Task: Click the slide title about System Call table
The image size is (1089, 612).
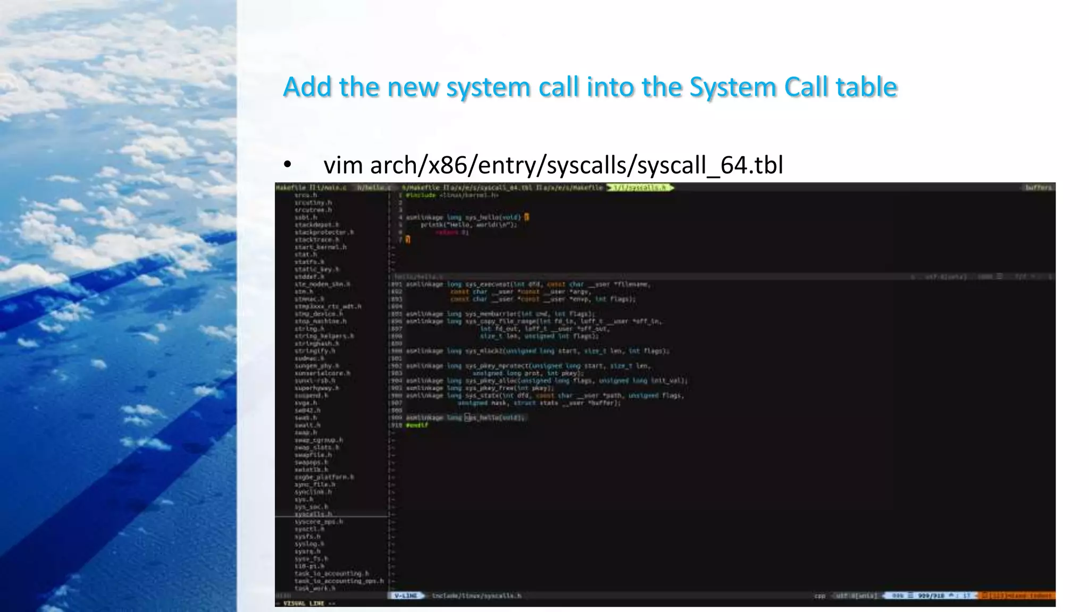Action: (x=590, y=87)
